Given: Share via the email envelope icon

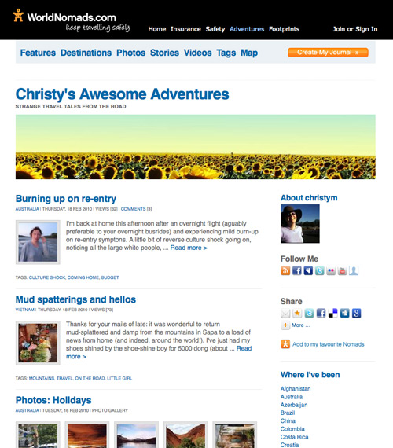Looking at the screenshot, I should pyautogui.click(x=285, y=313).
